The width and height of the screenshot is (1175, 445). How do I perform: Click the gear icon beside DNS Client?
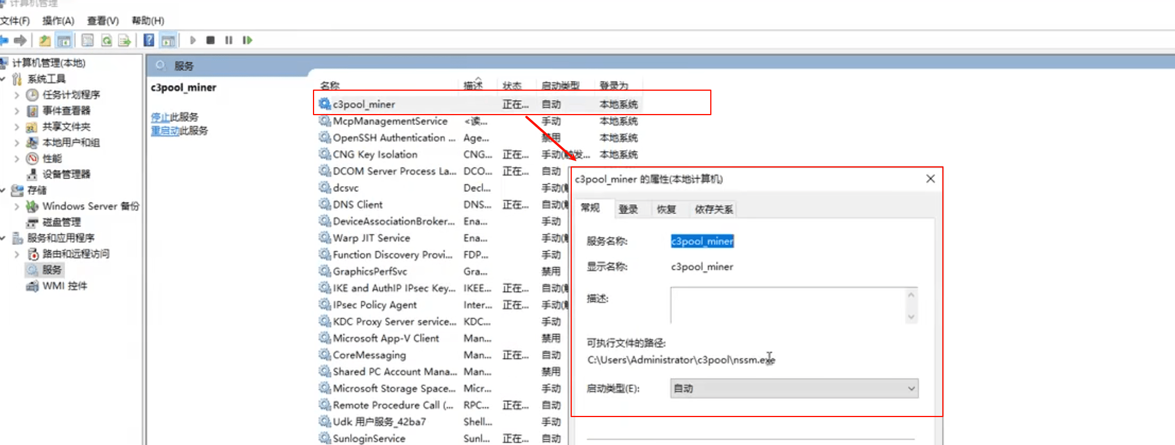(x=325, y=204)
